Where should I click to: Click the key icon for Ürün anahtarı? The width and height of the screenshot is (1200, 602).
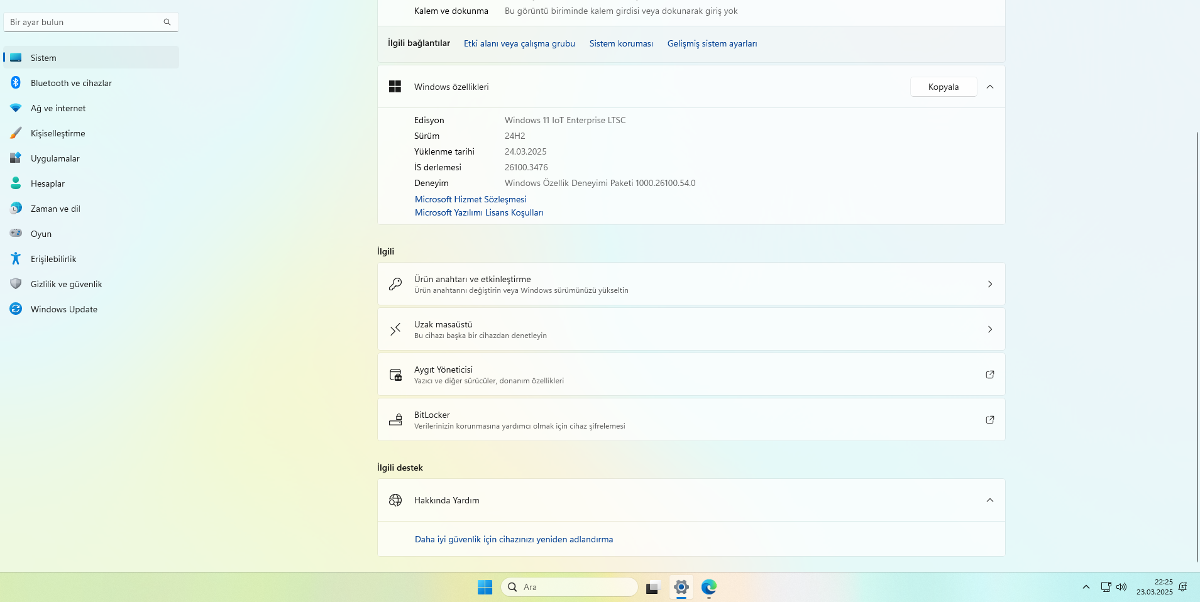[395, 284]
